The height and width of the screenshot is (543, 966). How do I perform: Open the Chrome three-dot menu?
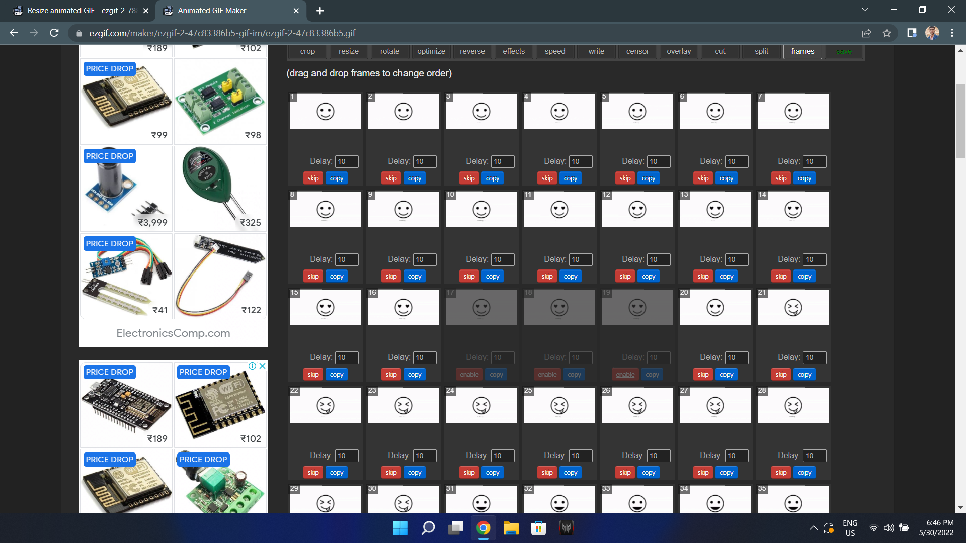click(x=952, y=33)
